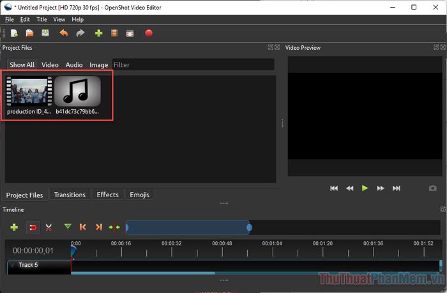Open the Help menu
Image resolution: width=447 pixels, height=293 pixels.
pyautogui.click(x=77, y=19)
